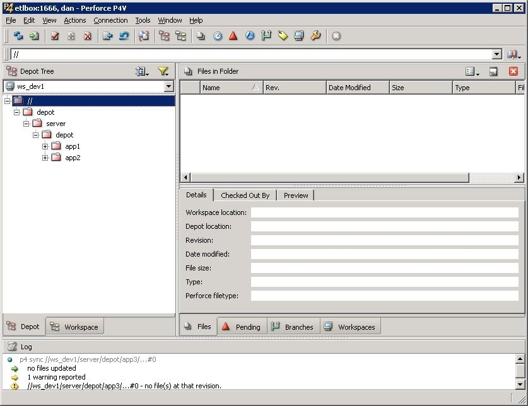Click the Depot Tree filter funnel icon
The width and height of the screenshot is (528, 406).
163,71
